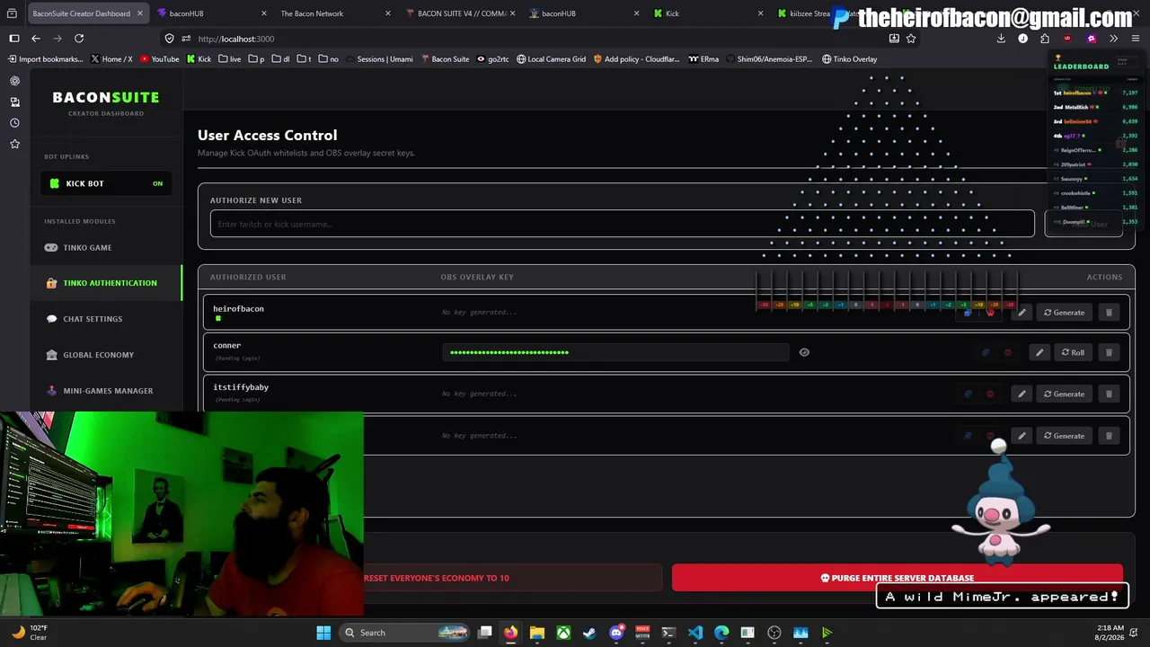Reveal conner's OBS overlay key with eye icon
Viewport: 1150px width, 647px height.
[804, 352]
